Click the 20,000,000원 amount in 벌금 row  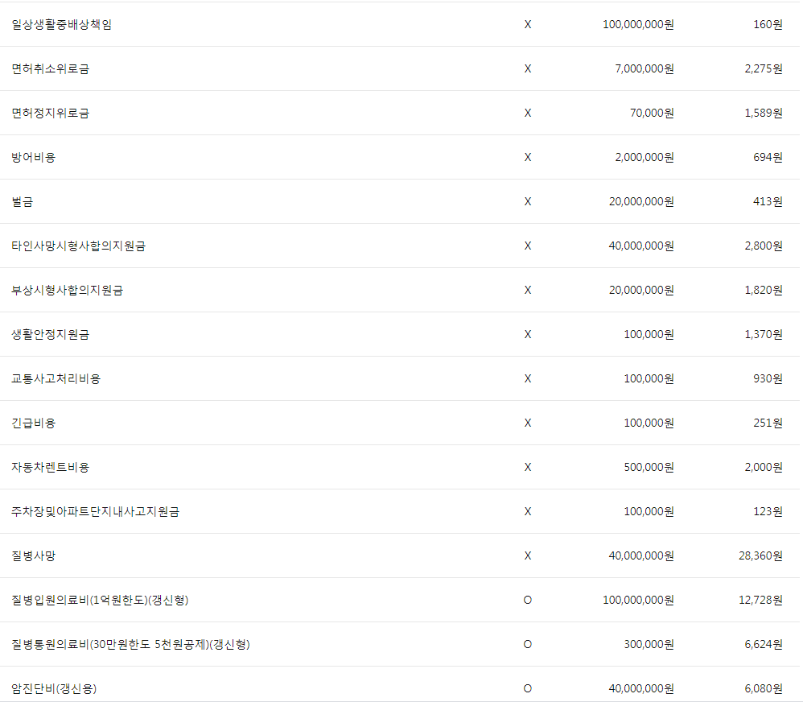642,202
